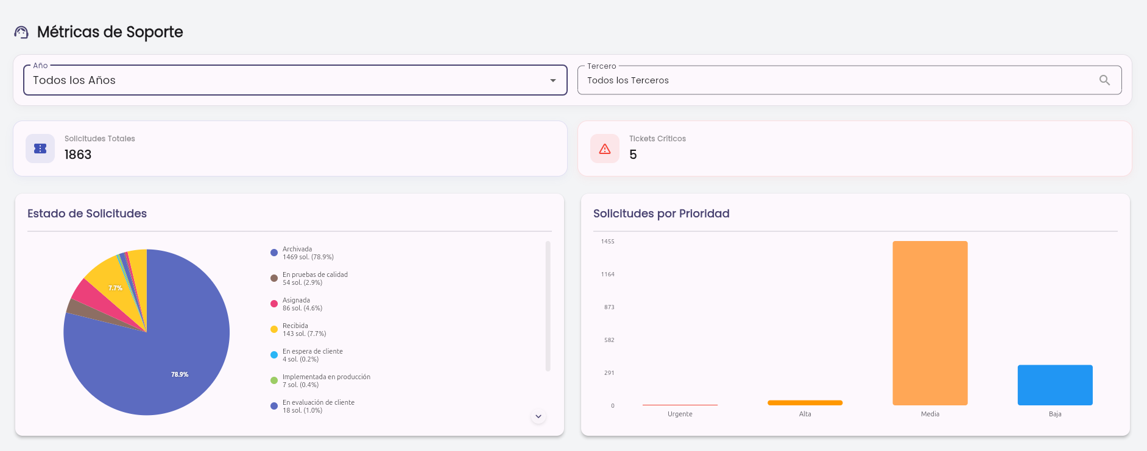This screenshot has height=451, width=1147.
Task: Click the orange Media priority bar
Action: click(930, 323)
